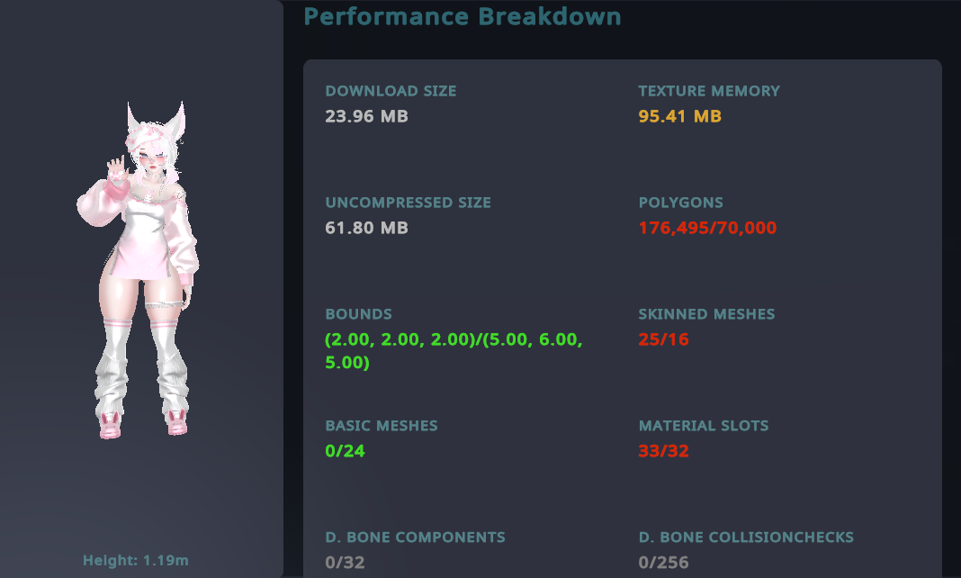Select the Polygons label
Screen dimensions: 961x578
point(680,203)
